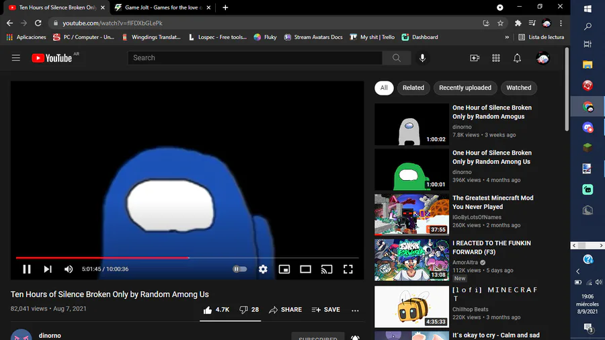Open YouTube notifications bell
The image size is (605, 340).
coord(517,58)
